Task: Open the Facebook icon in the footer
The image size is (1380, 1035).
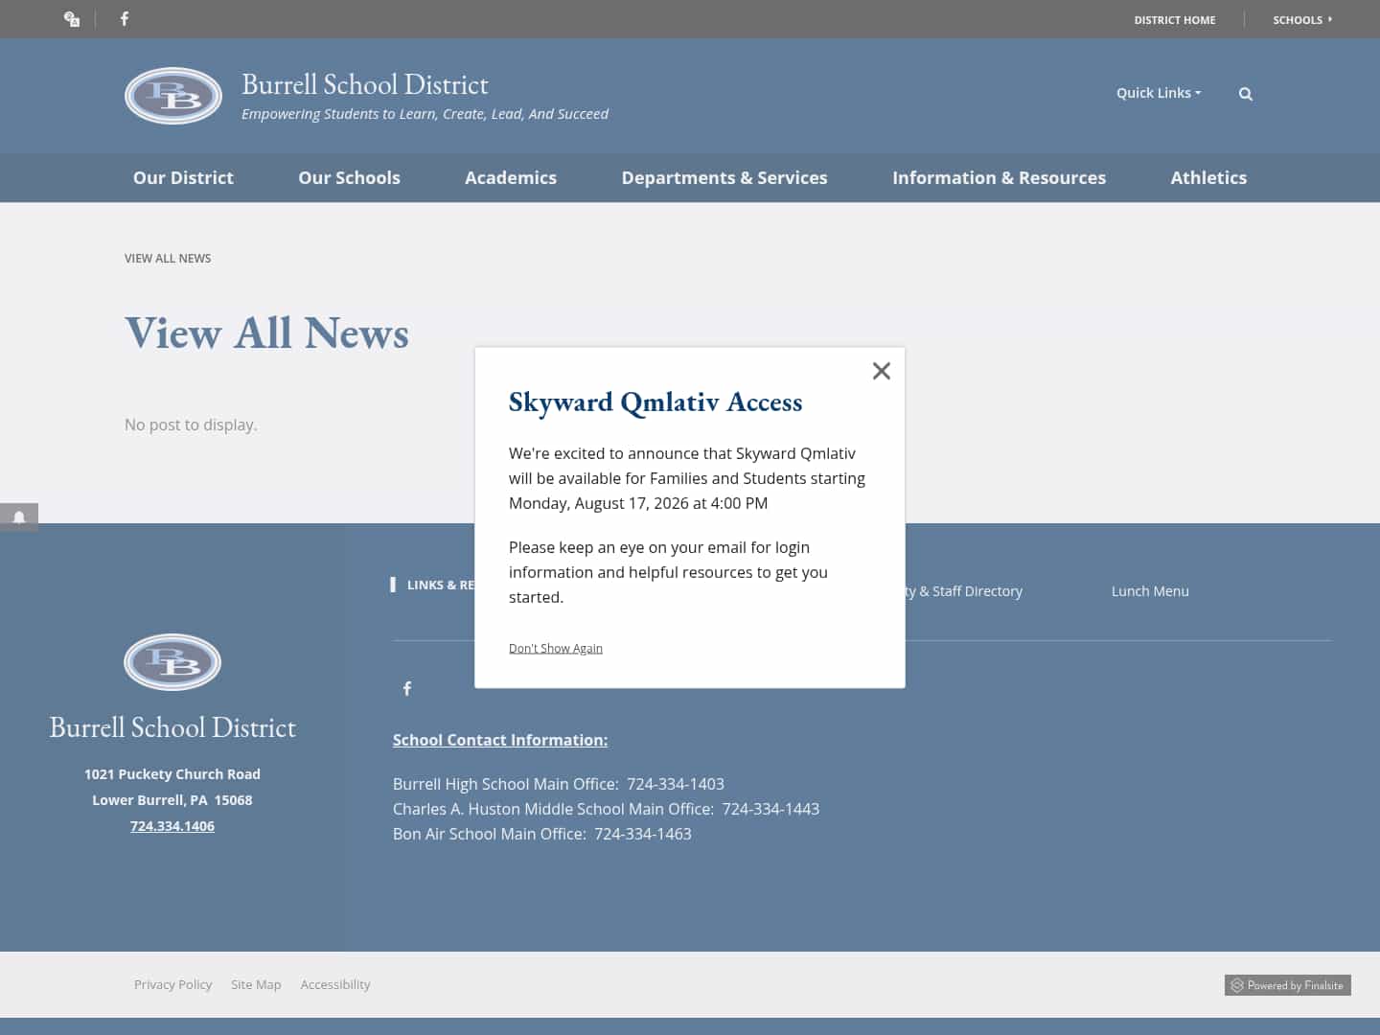Action: click(x=407, y=688)
